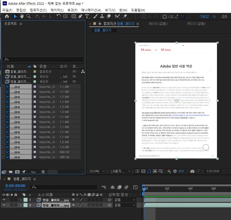Image resolution: width=231 pixels, height=220 pixels.
Task: Open the 8bpc color depth setting
Action: coord(34,172)
